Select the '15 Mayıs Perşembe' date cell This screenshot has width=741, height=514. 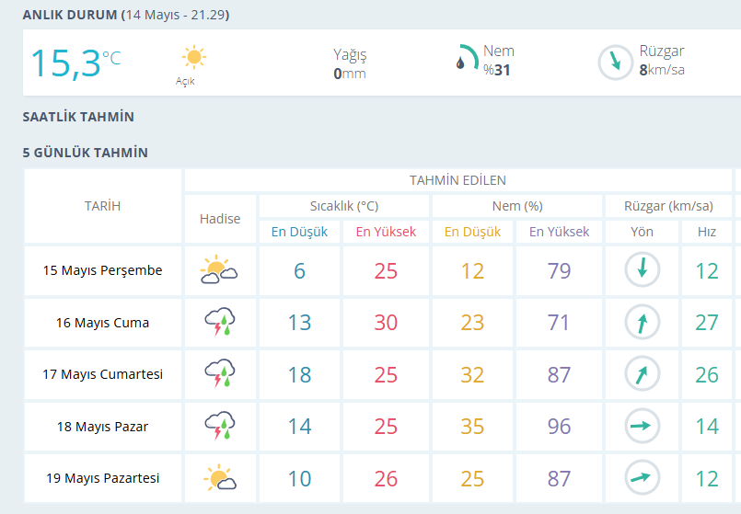pos(102,270)
